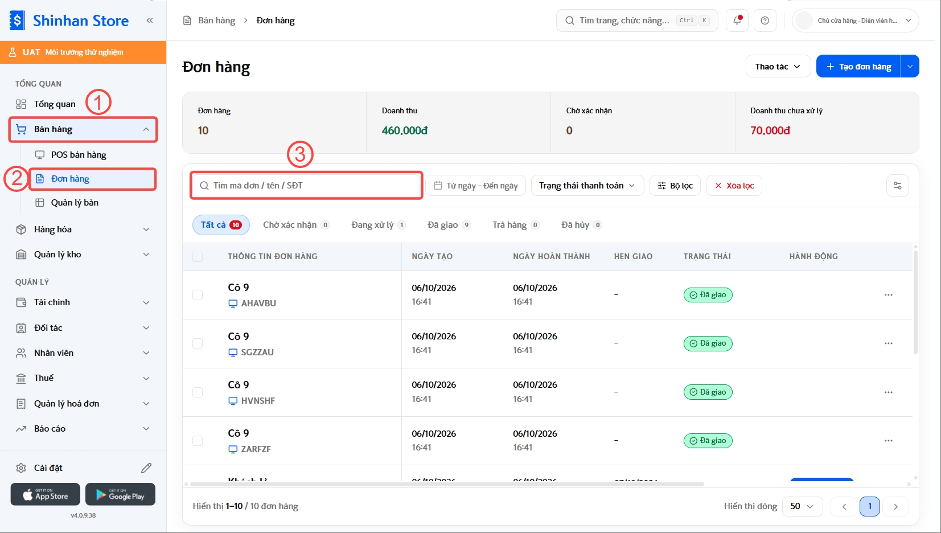Check the box for order SGZZAU
The image size is (941, 533).
click(198, 343)
